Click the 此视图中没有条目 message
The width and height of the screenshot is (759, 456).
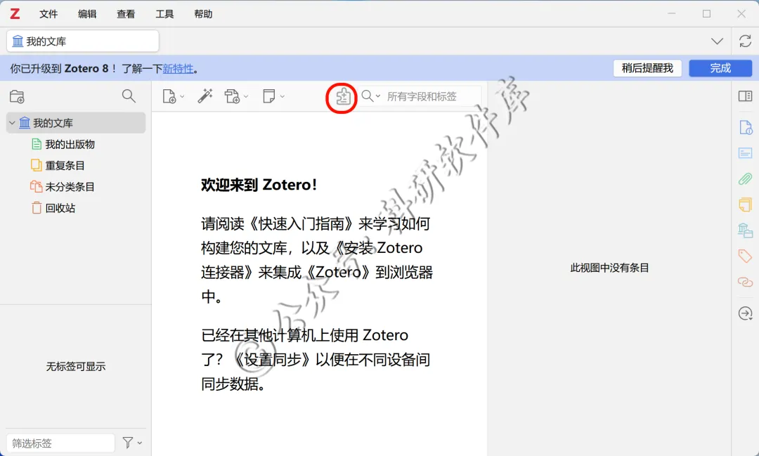click(609, 268)
